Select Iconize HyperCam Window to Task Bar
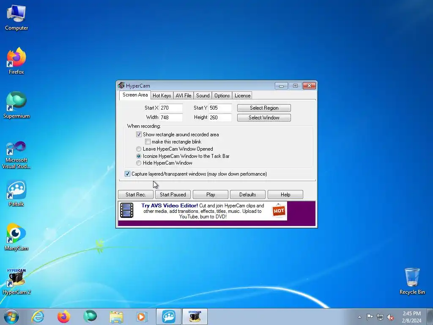433x325 pixels. pyautogui.click(x=139, y=156)
